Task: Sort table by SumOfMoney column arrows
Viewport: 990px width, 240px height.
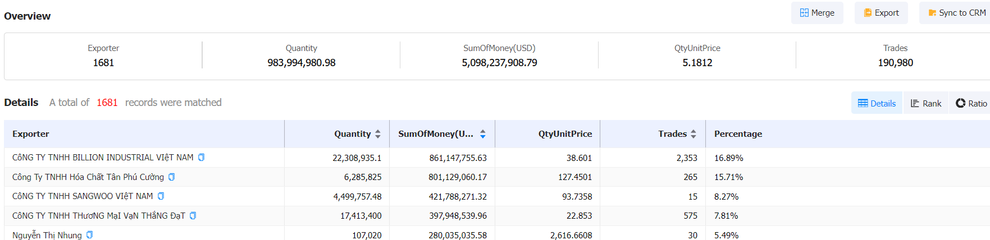Action: (483, 134)
